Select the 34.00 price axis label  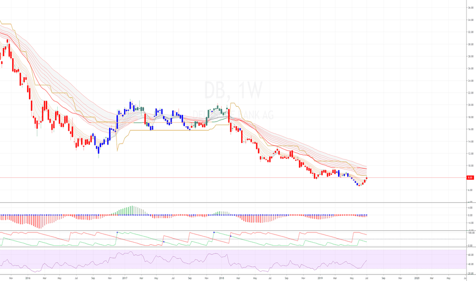[x=470, y=20]
